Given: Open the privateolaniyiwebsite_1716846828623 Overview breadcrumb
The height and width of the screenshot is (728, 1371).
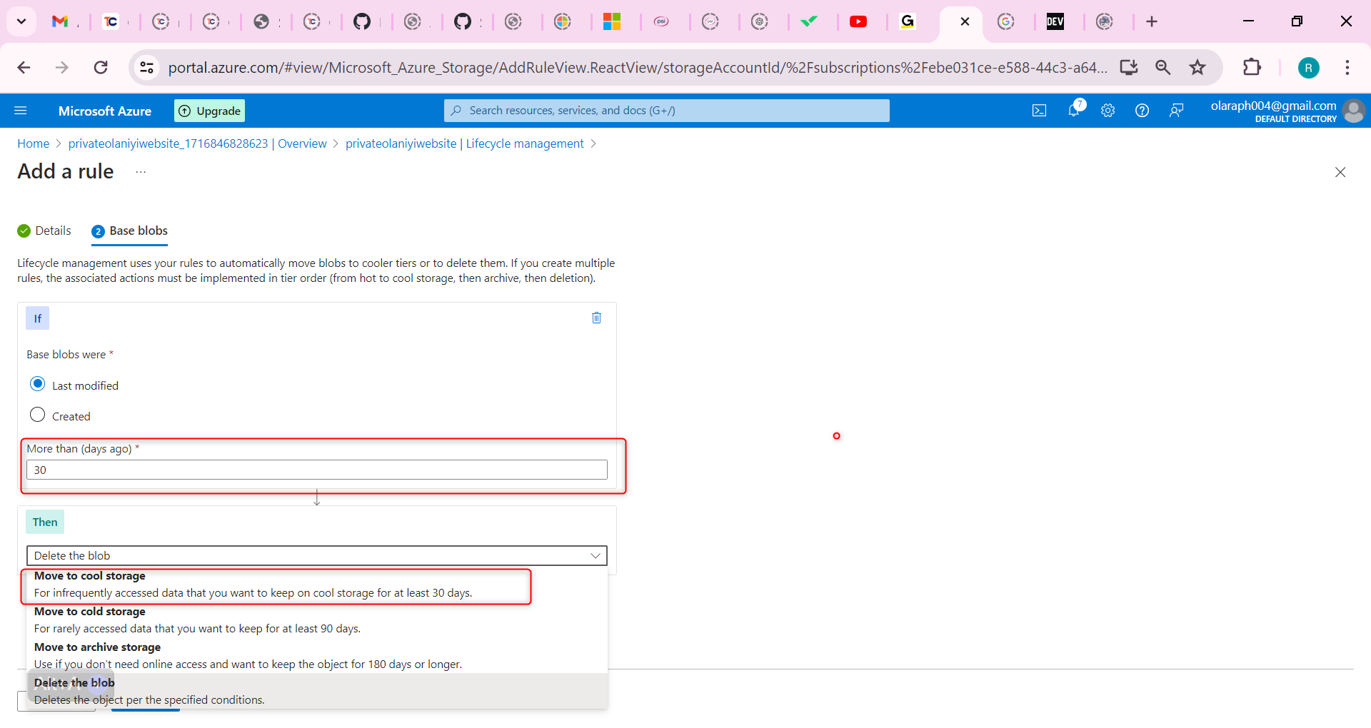Looking at the screenshot, I should point(198,143).
